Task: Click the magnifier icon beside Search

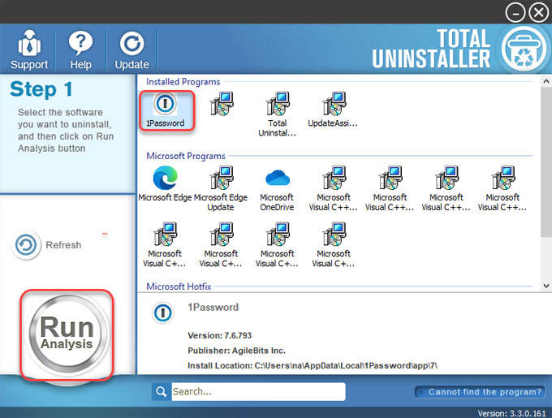Action: [162, 391]
